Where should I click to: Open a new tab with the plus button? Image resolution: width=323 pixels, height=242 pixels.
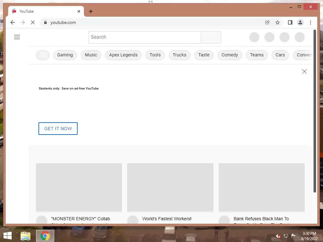[91, 11]
